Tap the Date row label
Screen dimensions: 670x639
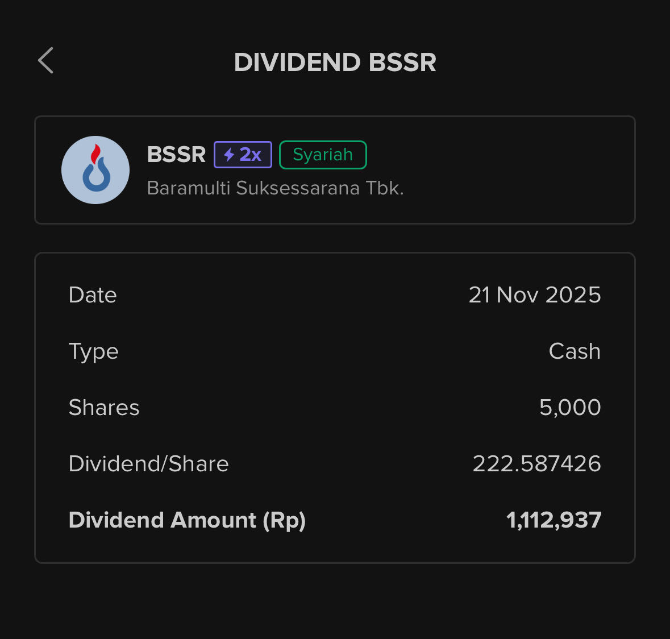[x=93, y=295]
